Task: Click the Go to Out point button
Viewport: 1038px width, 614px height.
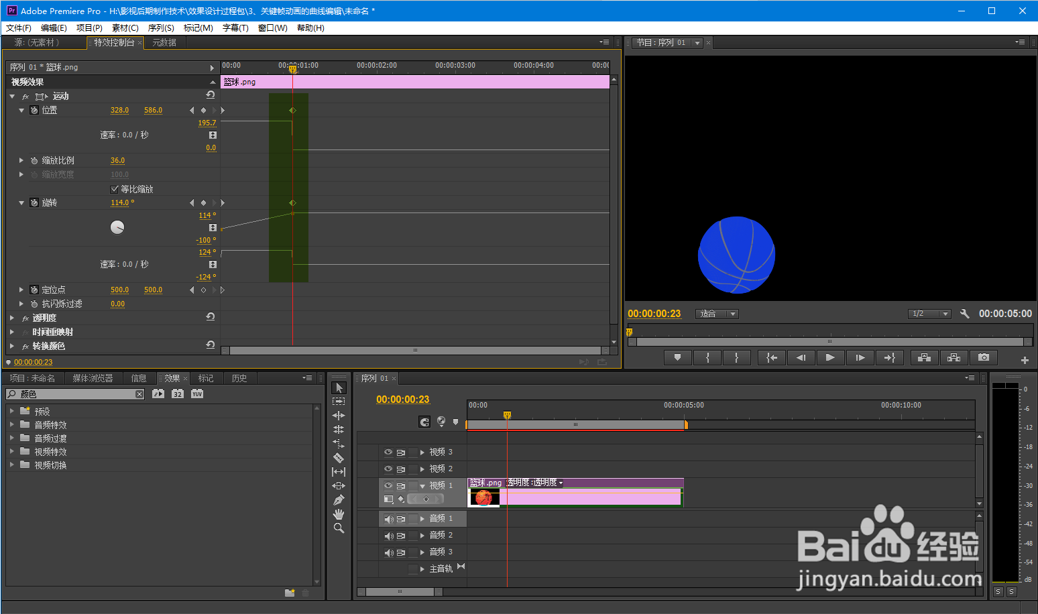Action: click(889, 358)
